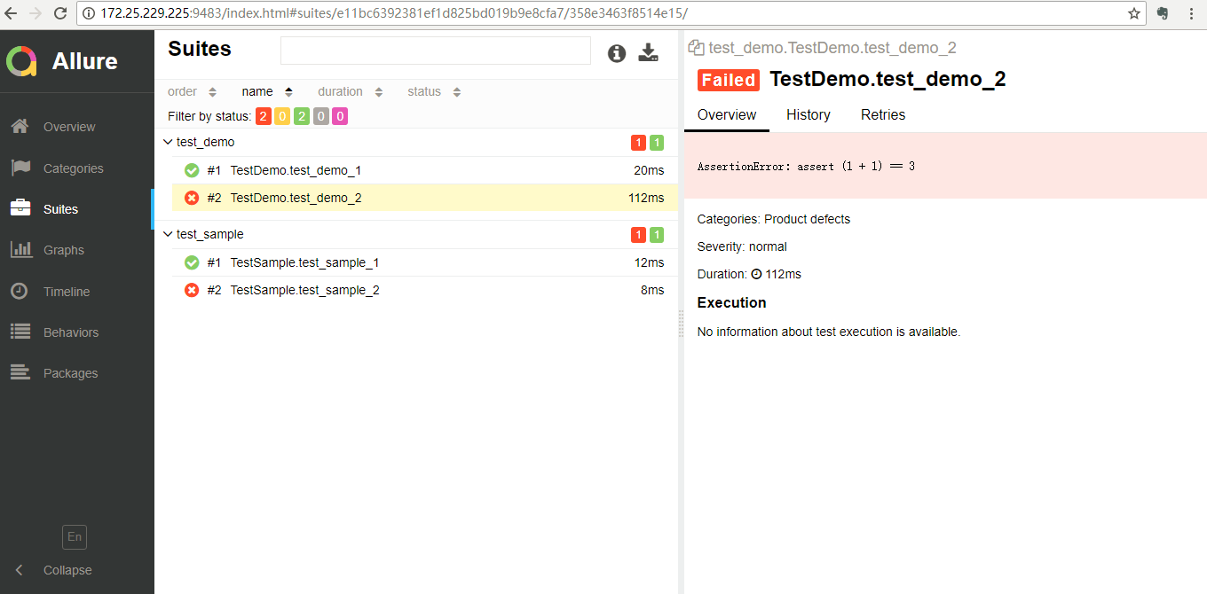The height and width of the screenshot is (594, 1207).
Task: Click the Overview home icon in sidebar
Action: pyautogui.click(x=21, y=127)
